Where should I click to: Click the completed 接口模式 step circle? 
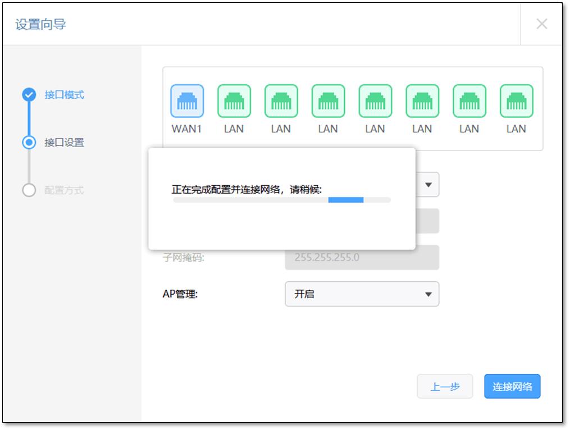(28, 95)
